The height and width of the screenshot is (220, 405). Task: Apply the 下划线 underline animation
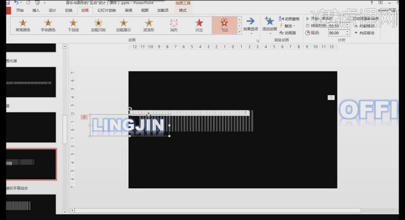[73, 25]
